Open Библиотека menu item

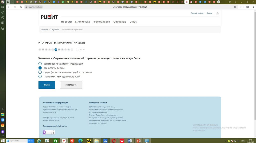point(82,22)
